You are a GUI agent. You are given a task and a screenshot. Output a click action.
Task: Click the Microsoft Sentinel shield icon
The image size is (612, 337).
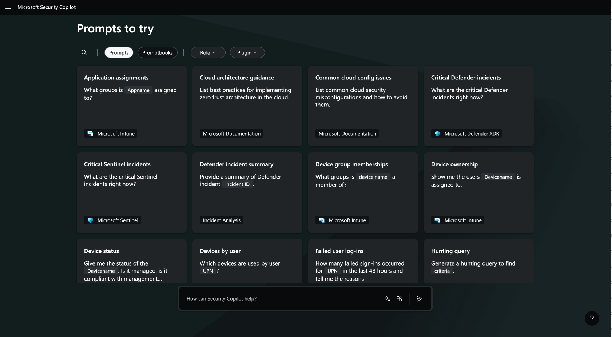pos(90,220)
